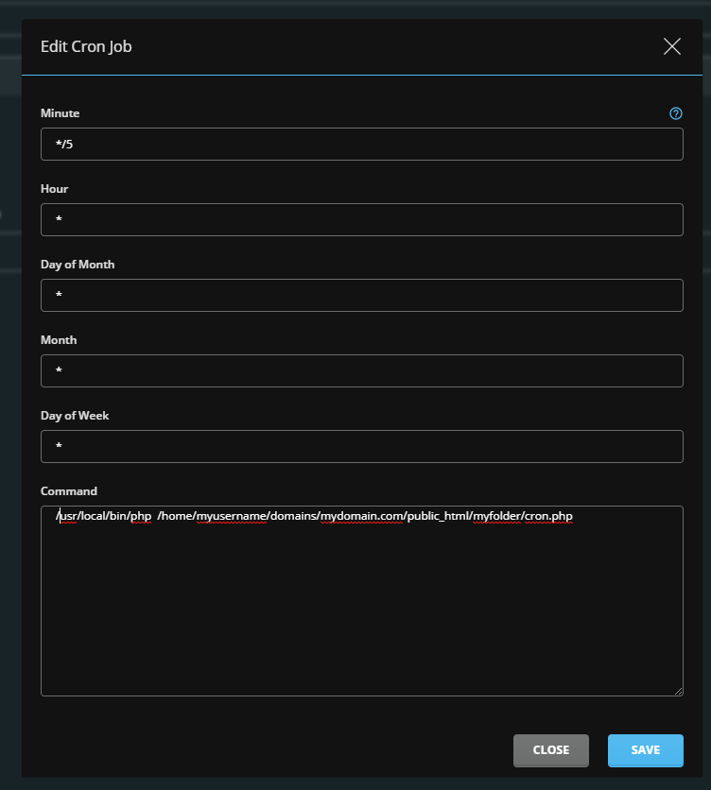Click the Day of Month label
The height and width of the screenshot is (790, 711).
(x=78, y=265)
